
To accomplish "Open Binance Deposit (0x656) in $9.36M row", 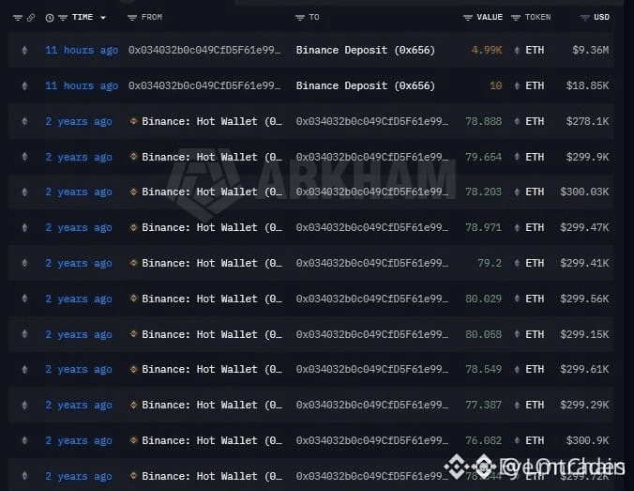I will pyautogui.click(x=366, y=50).
